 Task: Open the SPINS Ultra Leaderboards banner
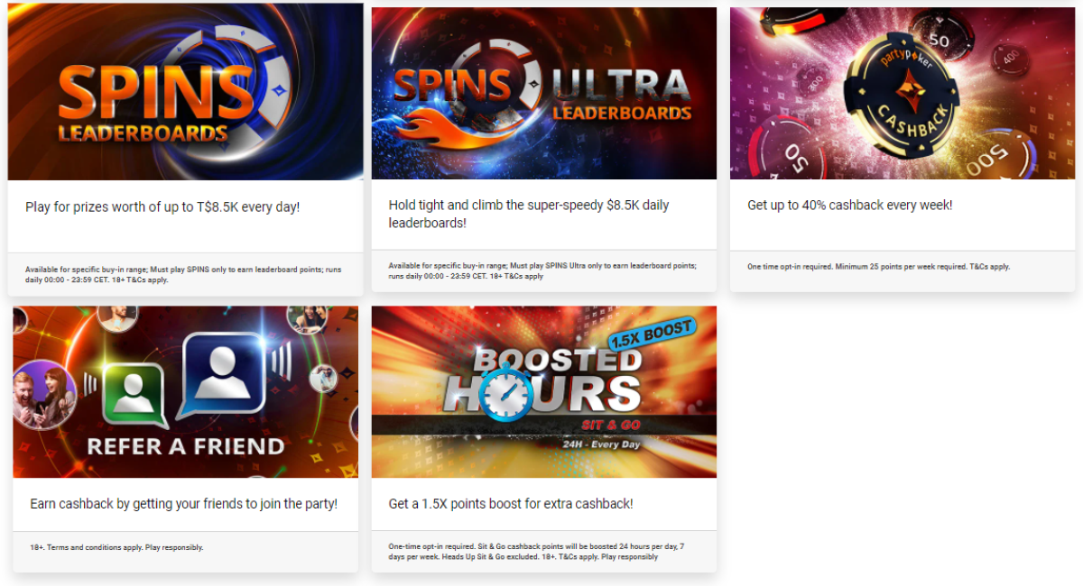pos(544,94)
